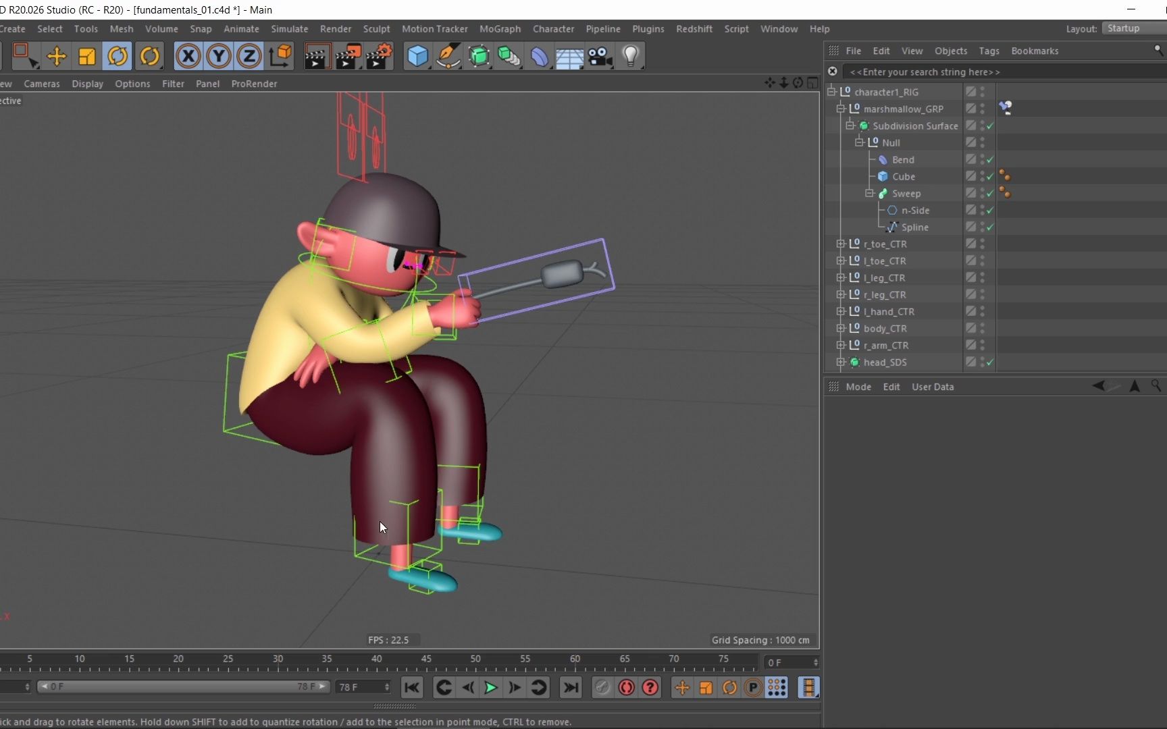
Task: Select the Scale tool
Action: (86, 56)
